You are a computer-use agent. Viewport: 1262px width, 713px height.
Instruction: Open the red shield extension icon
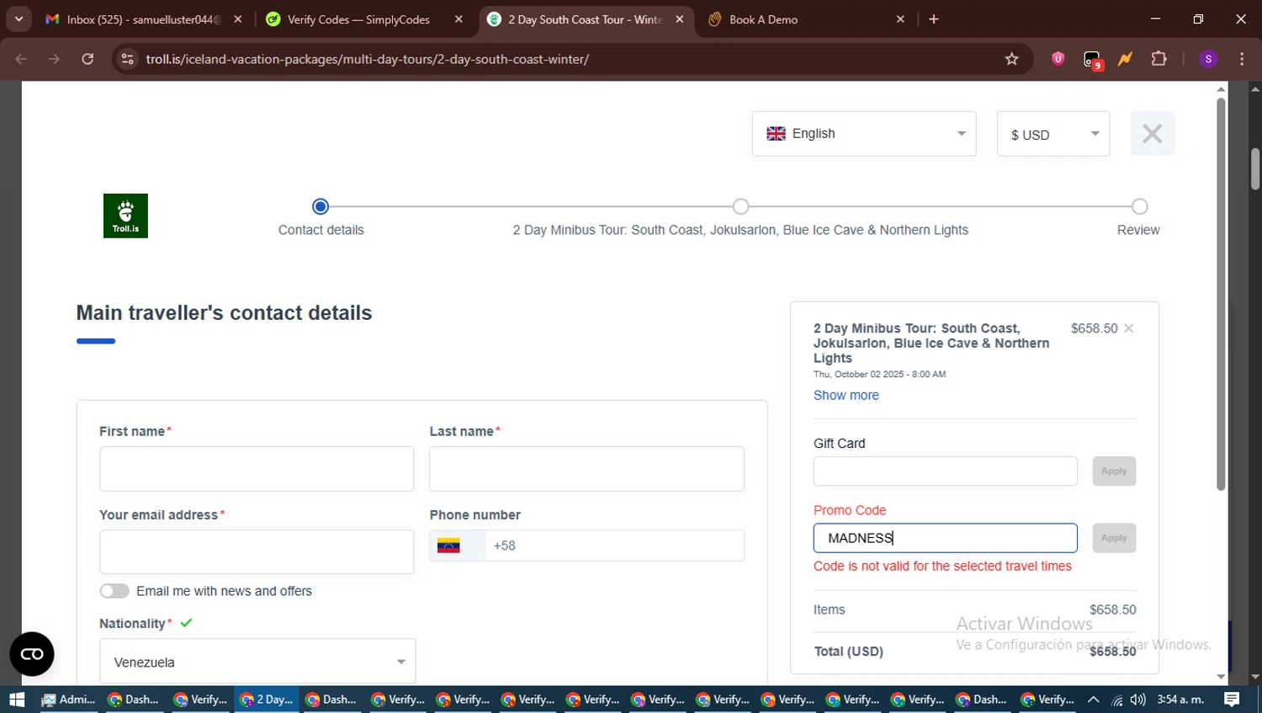[1058, 59]
